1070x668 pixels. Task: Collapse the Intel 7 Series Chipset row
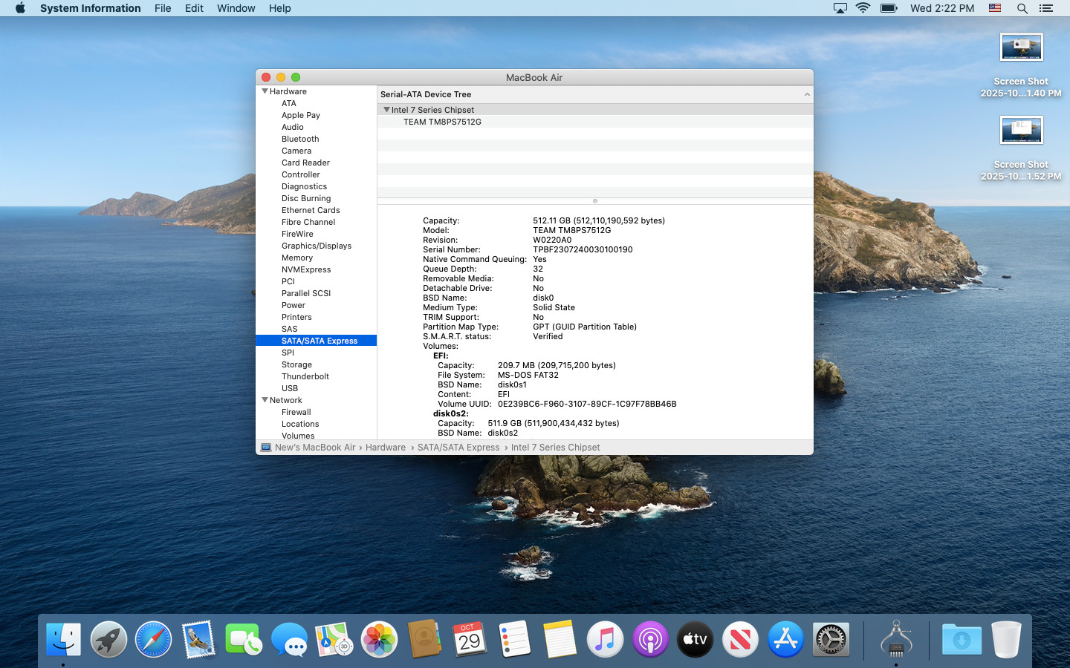coord(386,110)
